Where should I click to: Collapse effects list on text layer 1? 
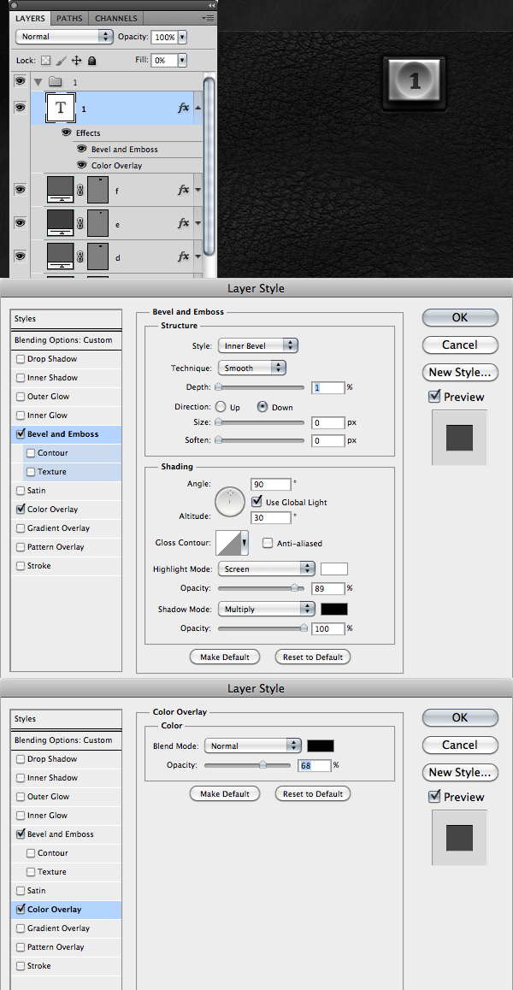point(198,108)
